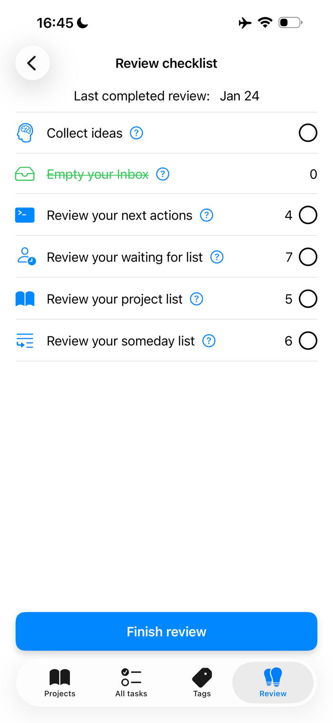The height and width of the screenshot is (723, 333).
Task: Open help for Empty your Inbox
Action: coord(163,174)
